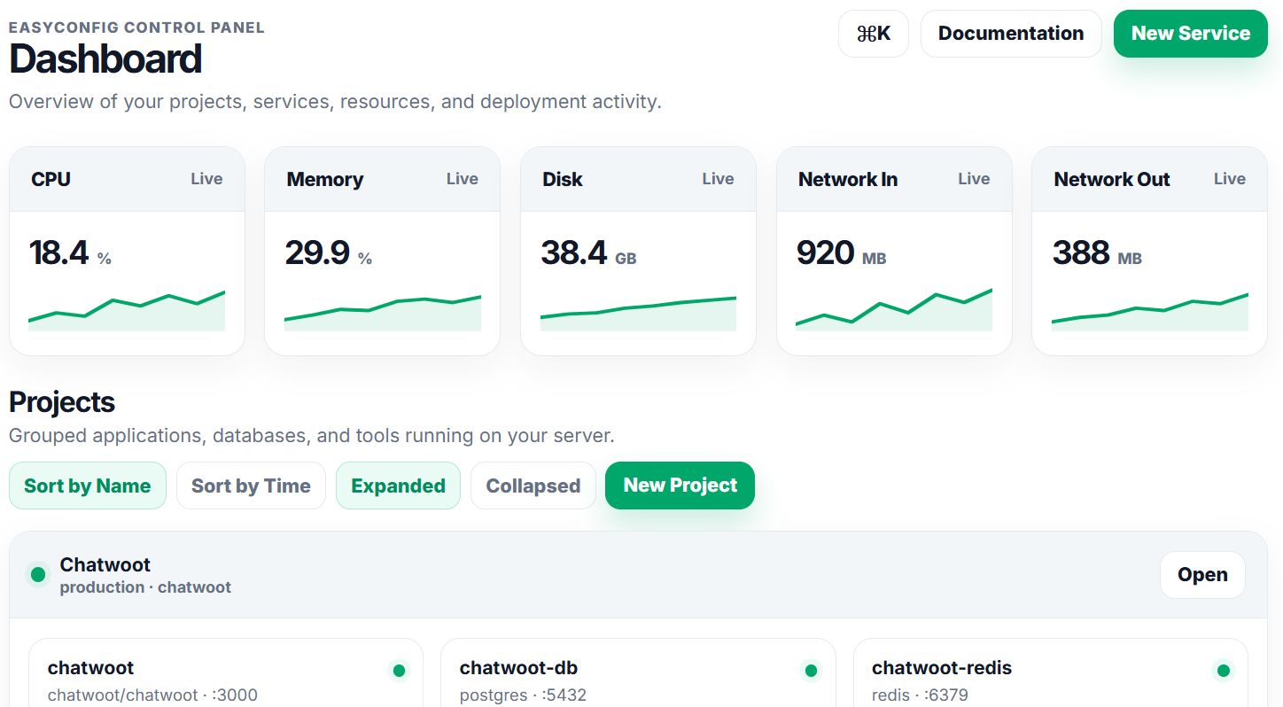Click the 'production · chatwoot' subtitle
Viewport: 1283px width, 707px height.
[145, 587]
